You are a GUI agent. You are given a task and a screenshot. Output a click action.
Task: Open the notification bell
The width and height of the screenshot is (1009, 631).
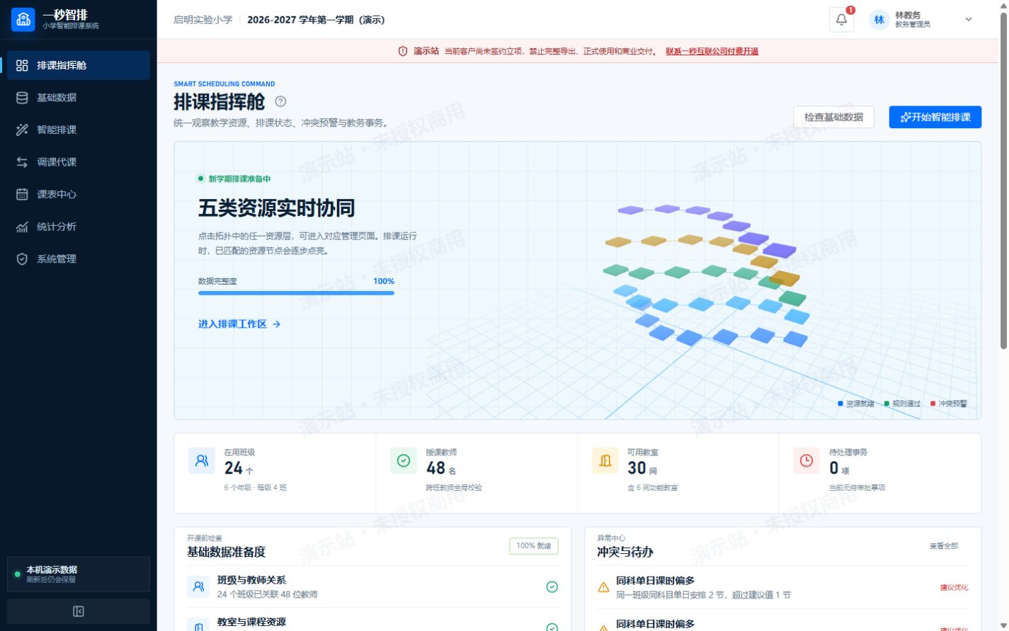pyautogui.click(x=841, y=20)
